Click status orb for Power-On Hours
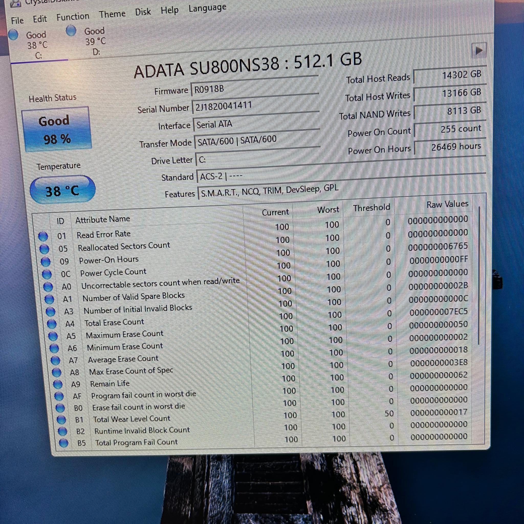Screen dimensions: 524x524 (46, 262)
